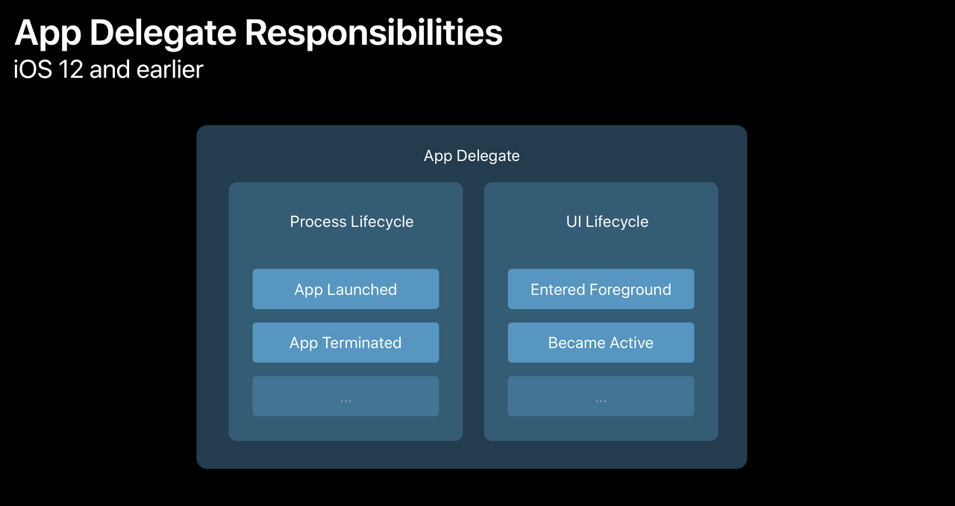The image size is (955, 506).
Task: Select the Process Lifecycle panel header
Action: tap(351, 221)
